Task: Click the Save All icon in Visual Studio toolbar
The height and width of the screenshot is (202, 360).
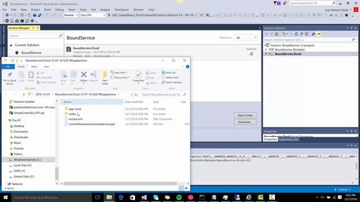Action: tap(39, 15)
